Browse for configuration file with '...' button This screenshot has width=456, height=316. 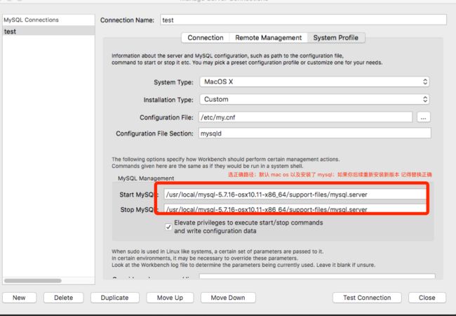pos(424,117)
